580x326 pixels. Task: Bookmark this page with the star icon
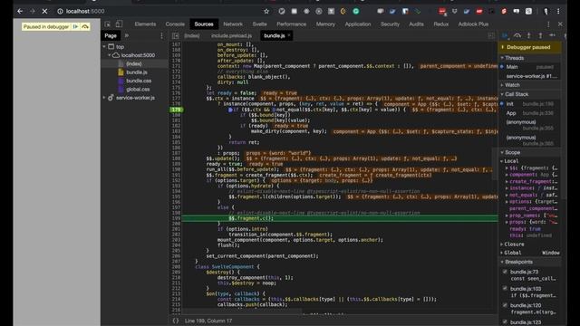tap(266, 12)
